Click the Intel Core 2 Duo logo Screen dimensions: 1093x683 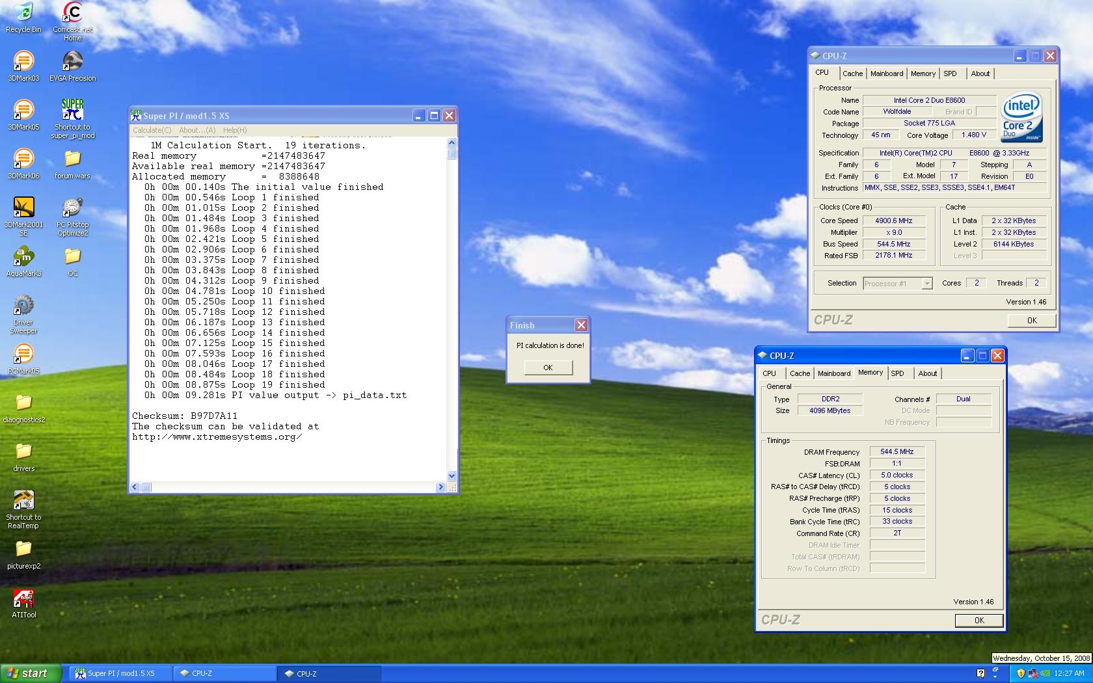(1021, 117)
